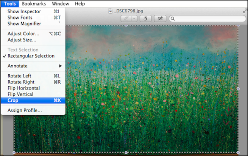Click the selection's right-middle handle

click(238, 89)
